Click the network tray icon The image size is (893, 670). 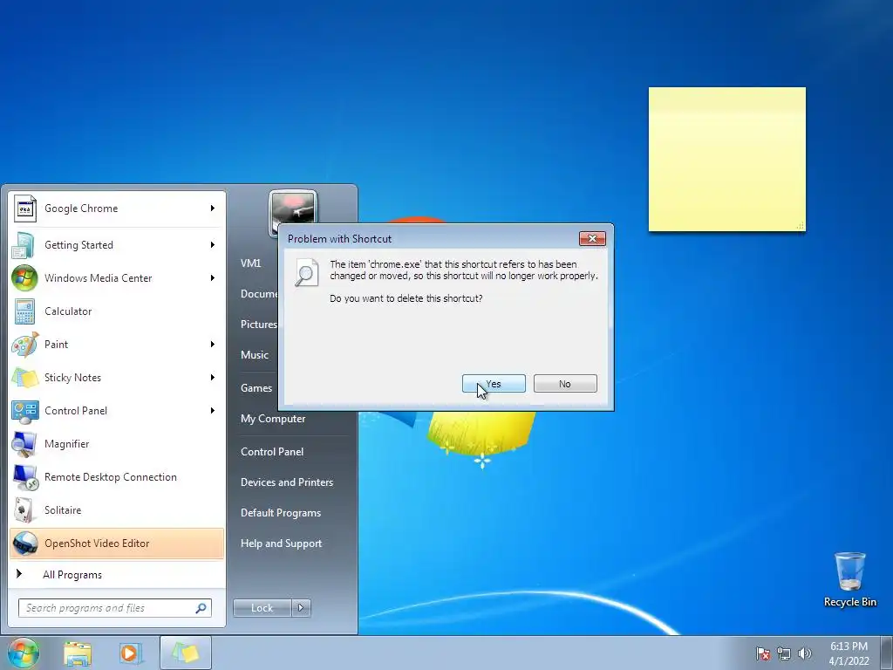point(784,653)
